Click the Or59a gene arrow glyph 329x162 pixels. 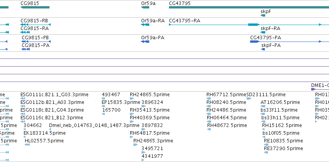coord(145,7)
